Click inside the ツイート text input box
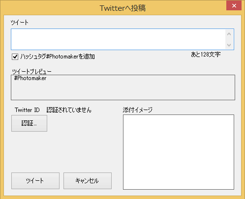Image resolution: width=245 pixels, height=199 pixels. [118, 39]
